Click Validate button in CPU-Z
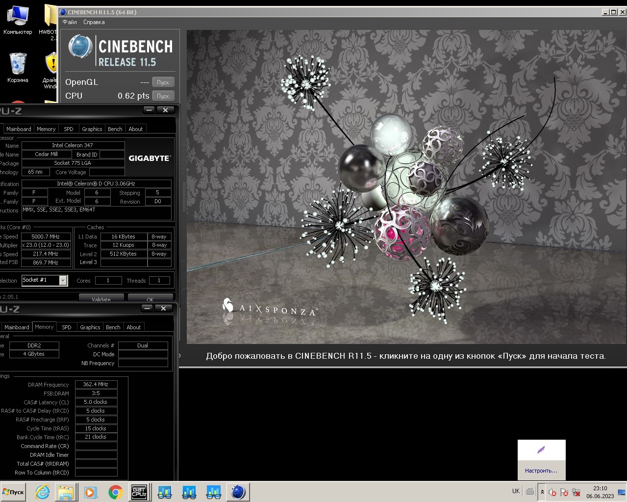Image resolution: width=627 pixels, height=502 pixels. (101, 299)
